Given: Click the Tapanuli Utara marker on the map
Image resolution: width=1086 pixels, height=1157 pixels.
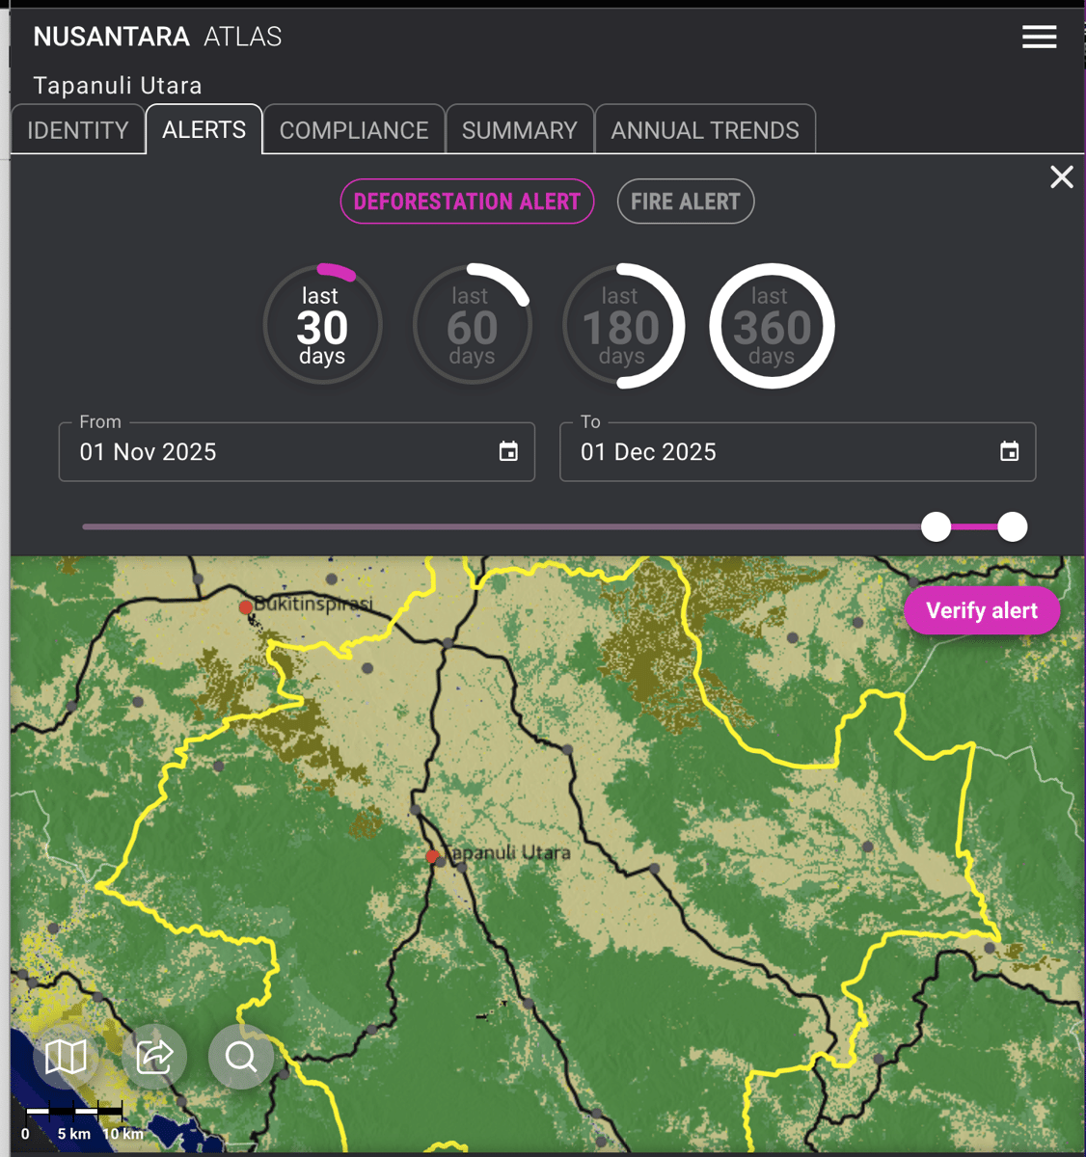Looking at the screenshot, I should coord(431,856).
